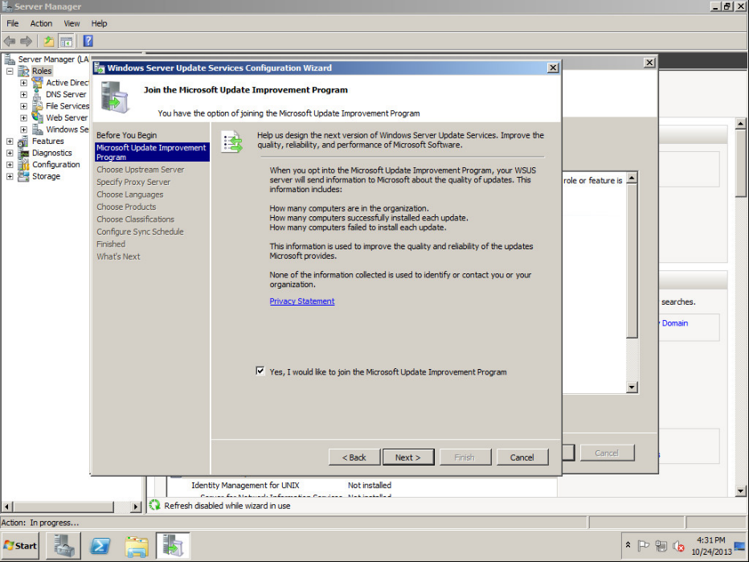Show hidden system tray icons
Image resolution: width=749 pixels, height=562 pixels.
pyautogui.click(x=628, y=545)
